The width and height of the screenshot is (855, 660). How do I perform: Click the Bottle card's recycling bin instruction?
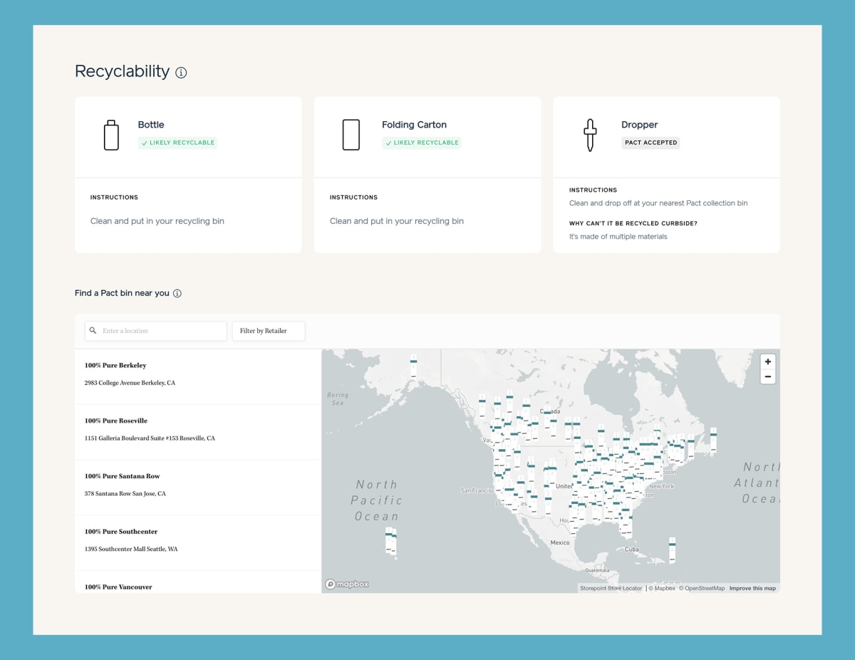coord(157,221)
